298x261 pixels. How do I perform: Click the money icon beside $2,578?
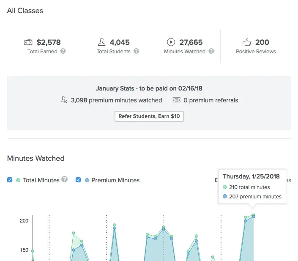pos(28,42)
